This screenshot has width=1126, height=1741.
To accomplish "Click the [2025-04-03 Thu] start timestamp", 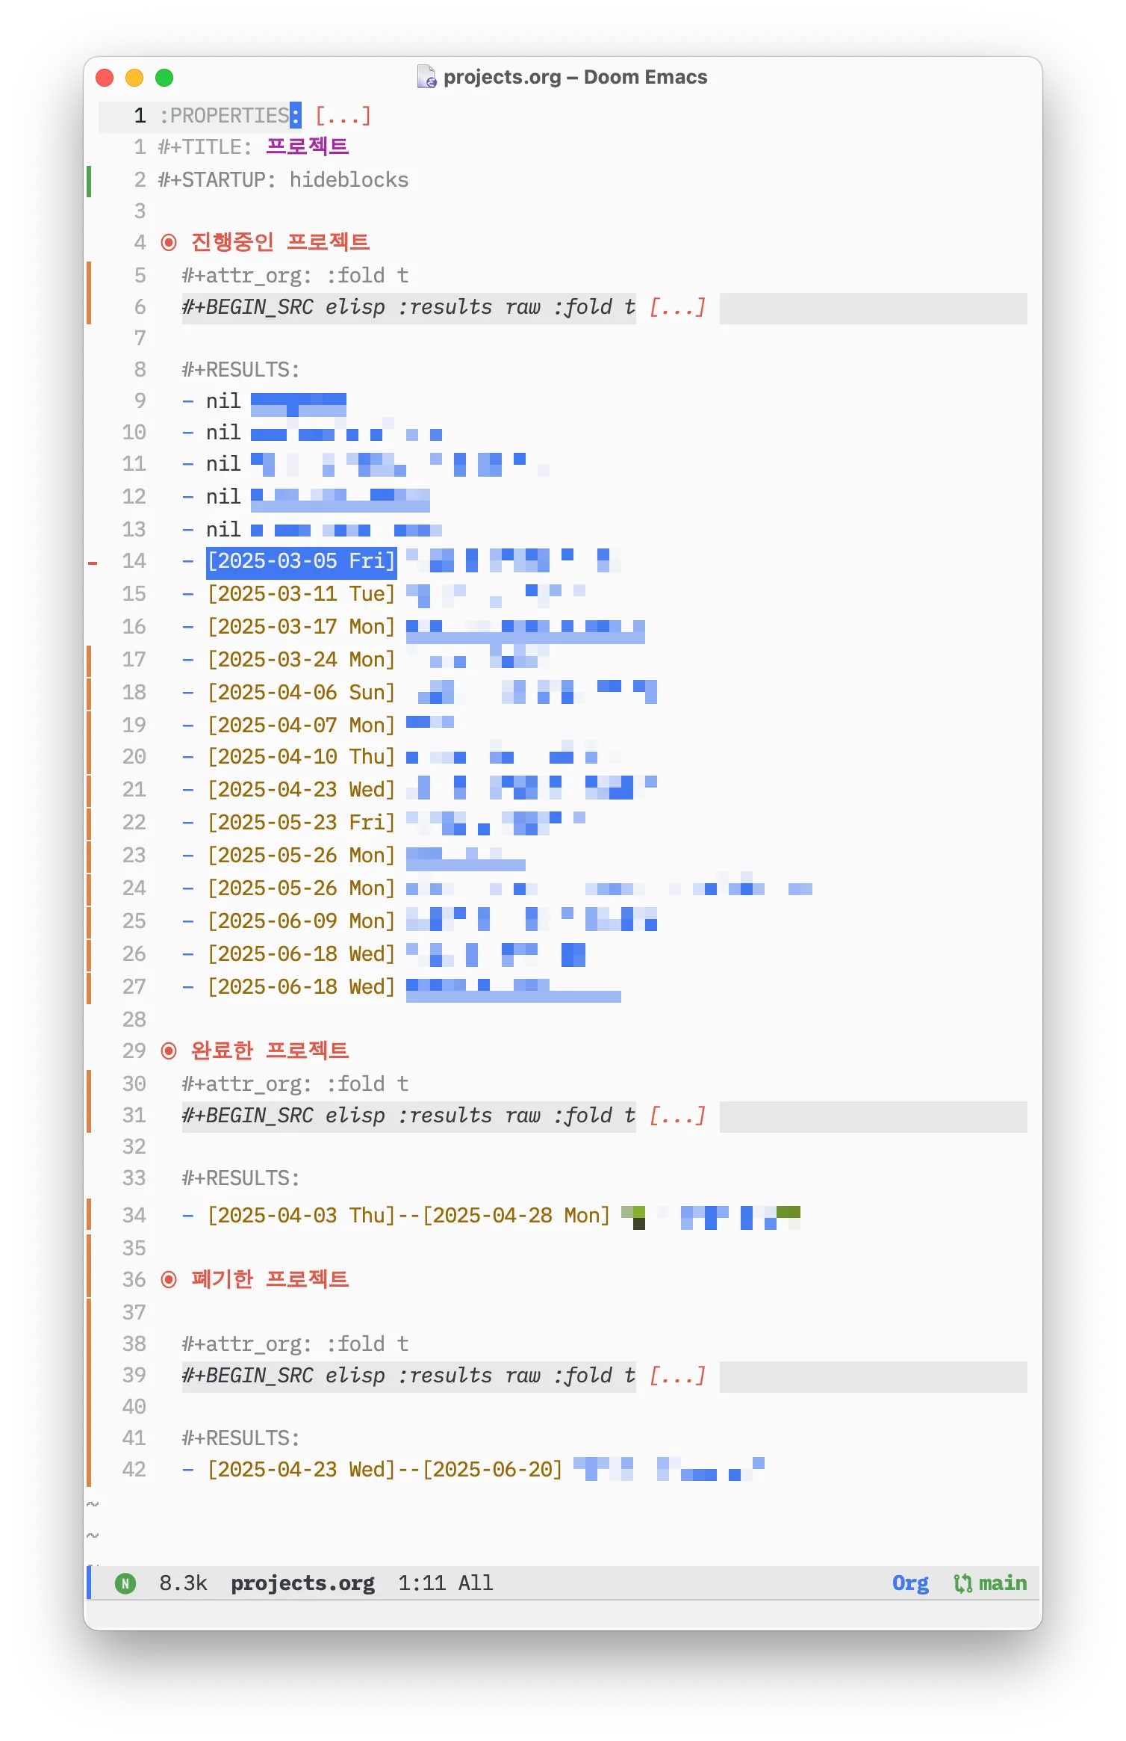I will coord(301,1216).
